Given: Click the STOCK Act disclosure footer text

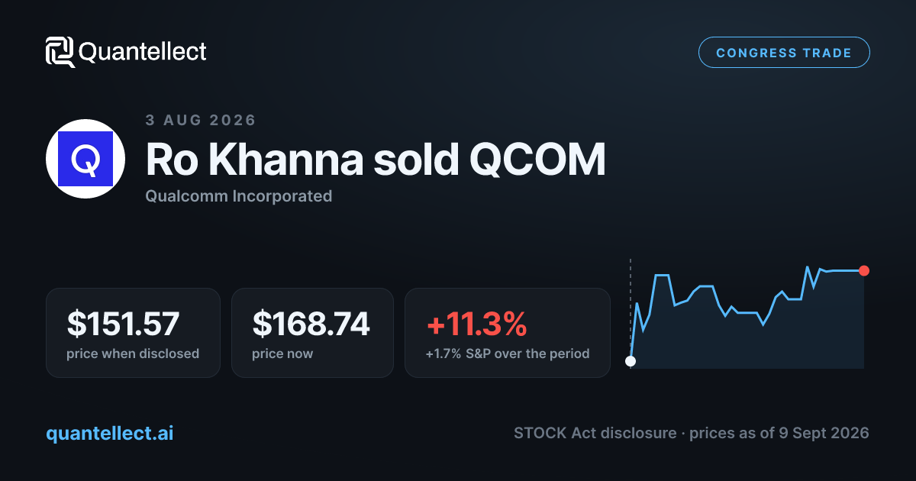Looking at the screenshot, I should click(x=692, y=433).
